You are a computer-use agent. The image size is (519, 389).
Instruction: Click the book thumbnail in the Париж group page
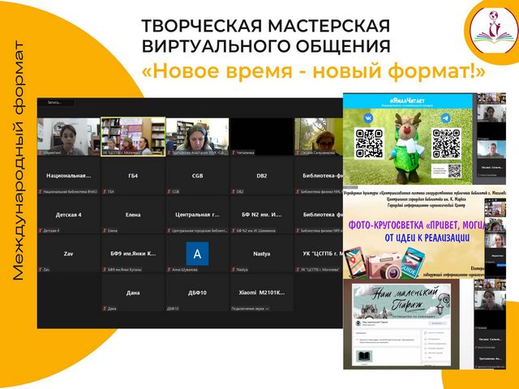pyautogui.click(x=364, y=357)
